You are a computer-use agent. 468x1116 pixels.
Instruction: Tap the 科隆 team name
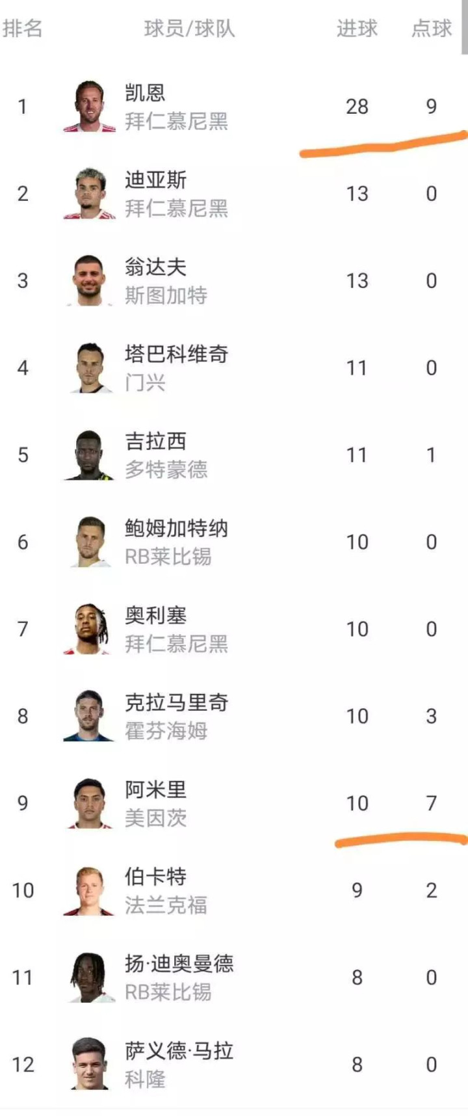pos(145,1080)
